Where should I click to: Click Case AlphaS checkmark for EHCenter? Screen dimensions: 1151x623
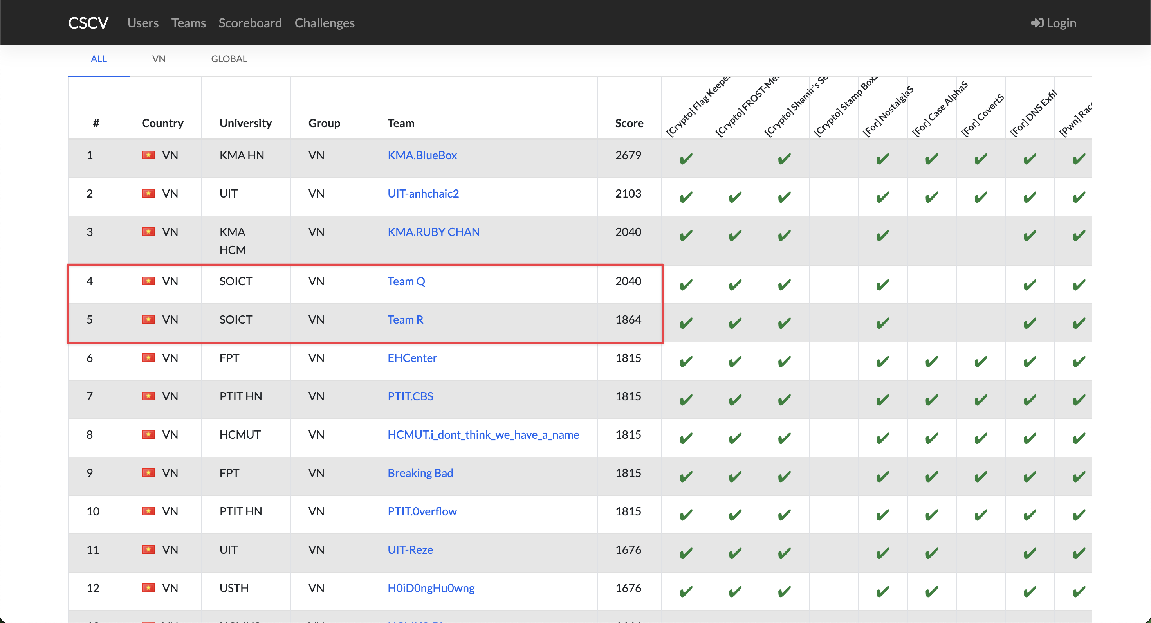[x=932, y=361]
